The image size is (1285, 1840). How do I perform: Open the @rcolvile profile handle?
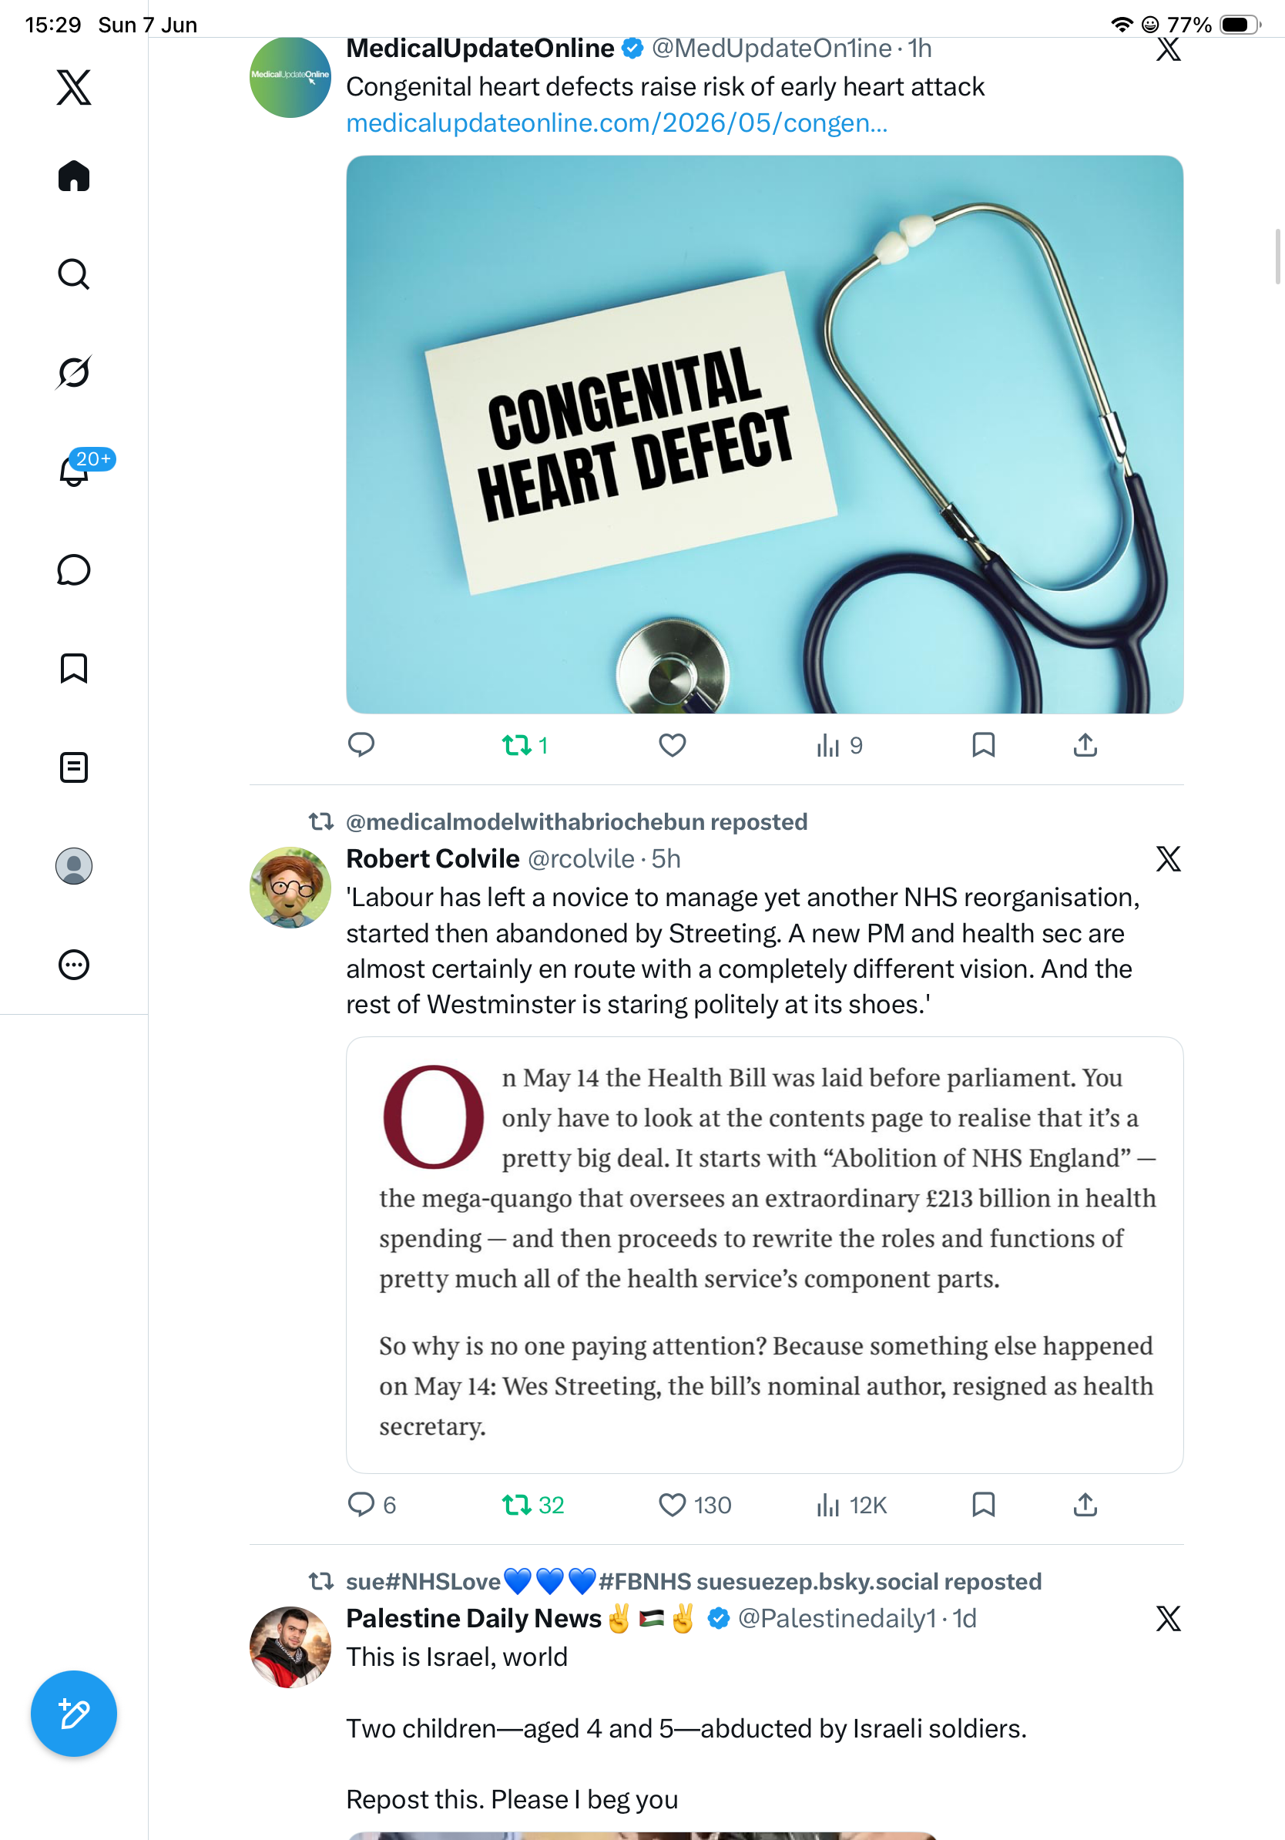(x=582, y=859)
